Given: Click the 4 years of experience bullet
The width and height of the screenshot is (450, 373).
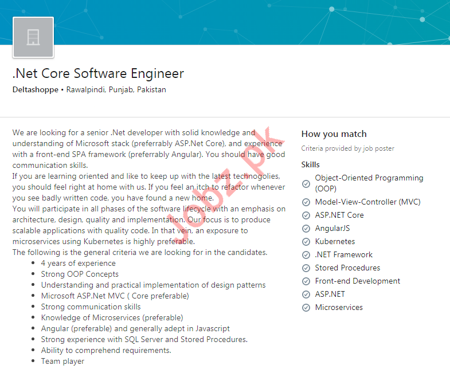Looking at the screenshot, I should pyautogui.click(x=78, y=264).
